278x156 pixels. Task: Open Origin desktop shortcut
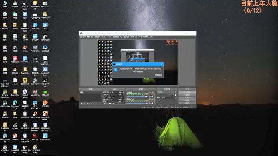(x=25, y=48)
